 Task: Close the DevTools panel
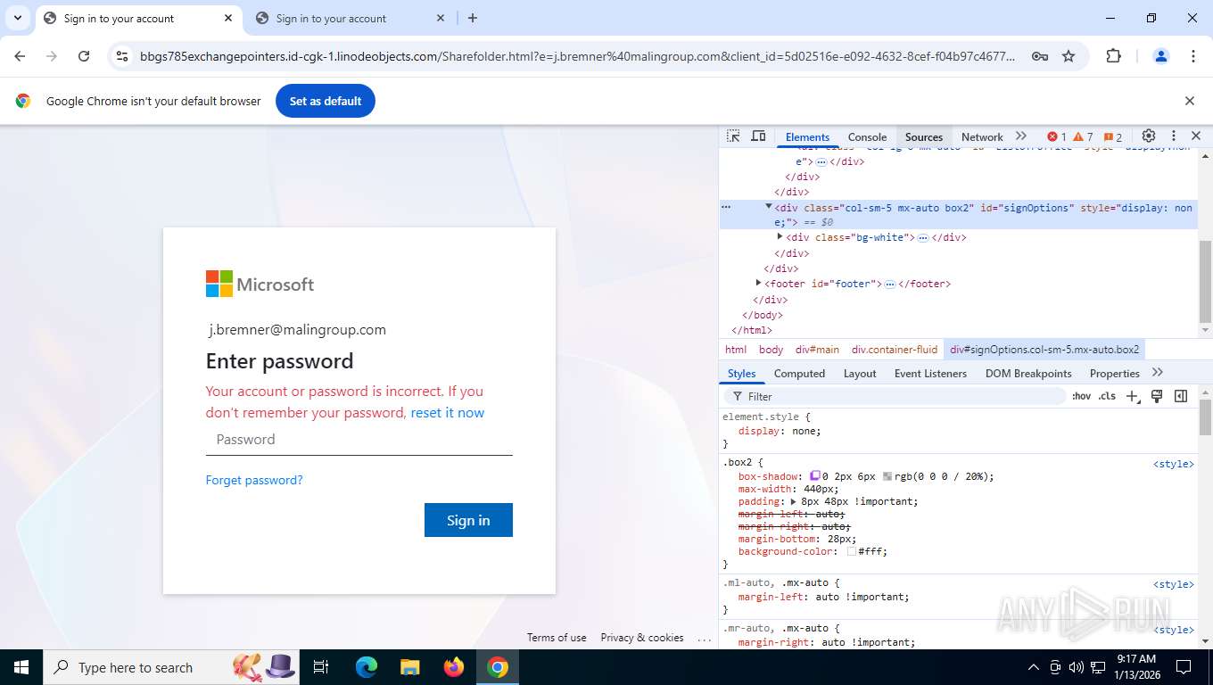pyautogui.click(x=1196, y=136)
